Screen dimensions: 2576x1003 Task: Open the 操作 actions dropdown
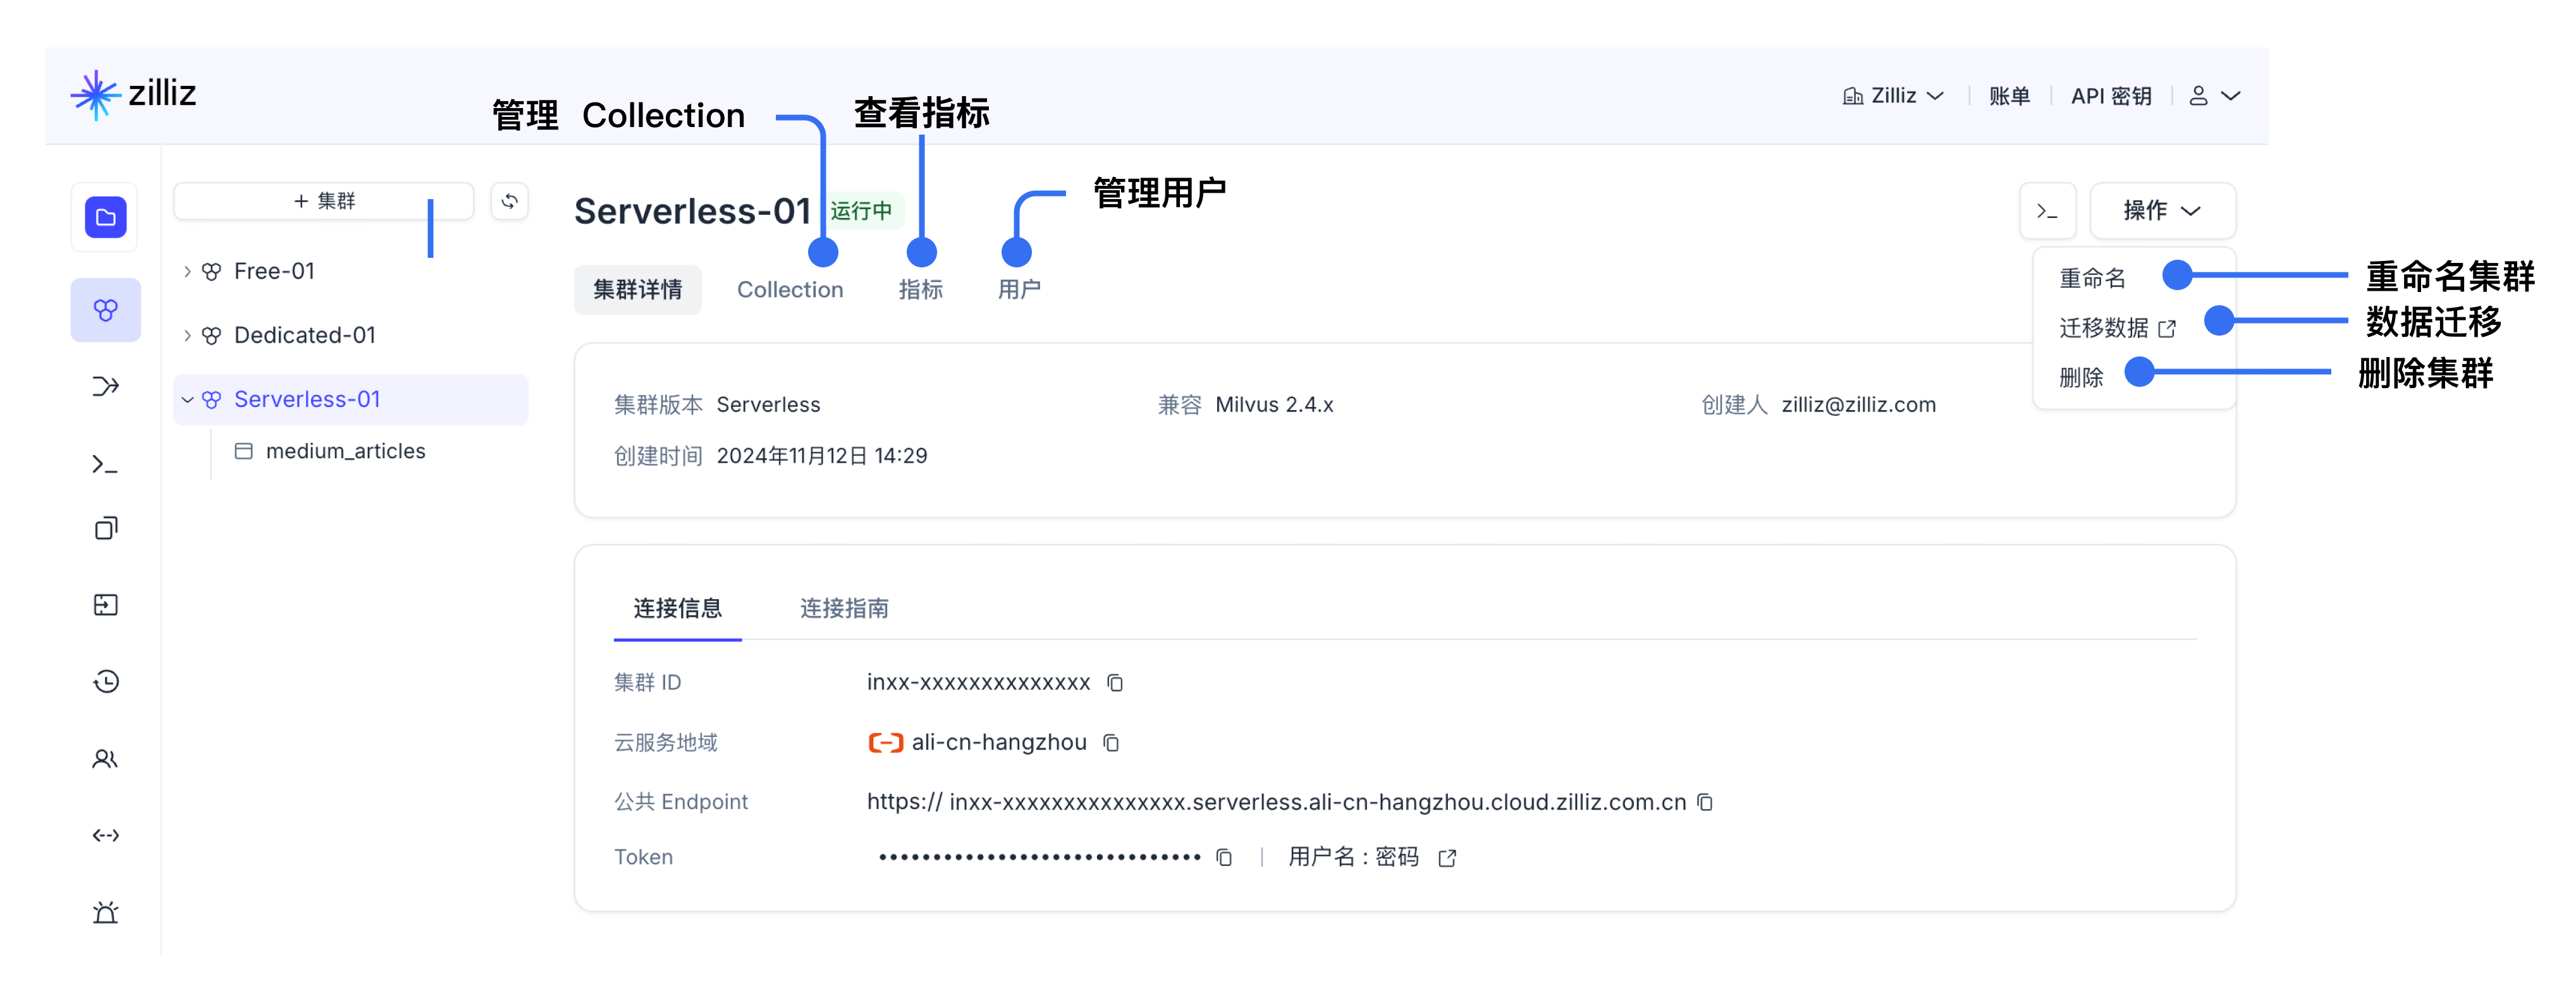pyautogui.click(x=2162, y=211)
